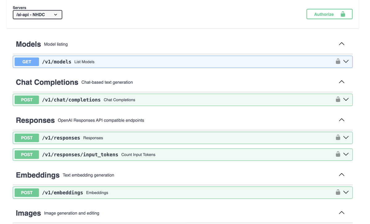Click the lock icon on /v1/embeddings row

pyautogui.click(x=338, y=192)
